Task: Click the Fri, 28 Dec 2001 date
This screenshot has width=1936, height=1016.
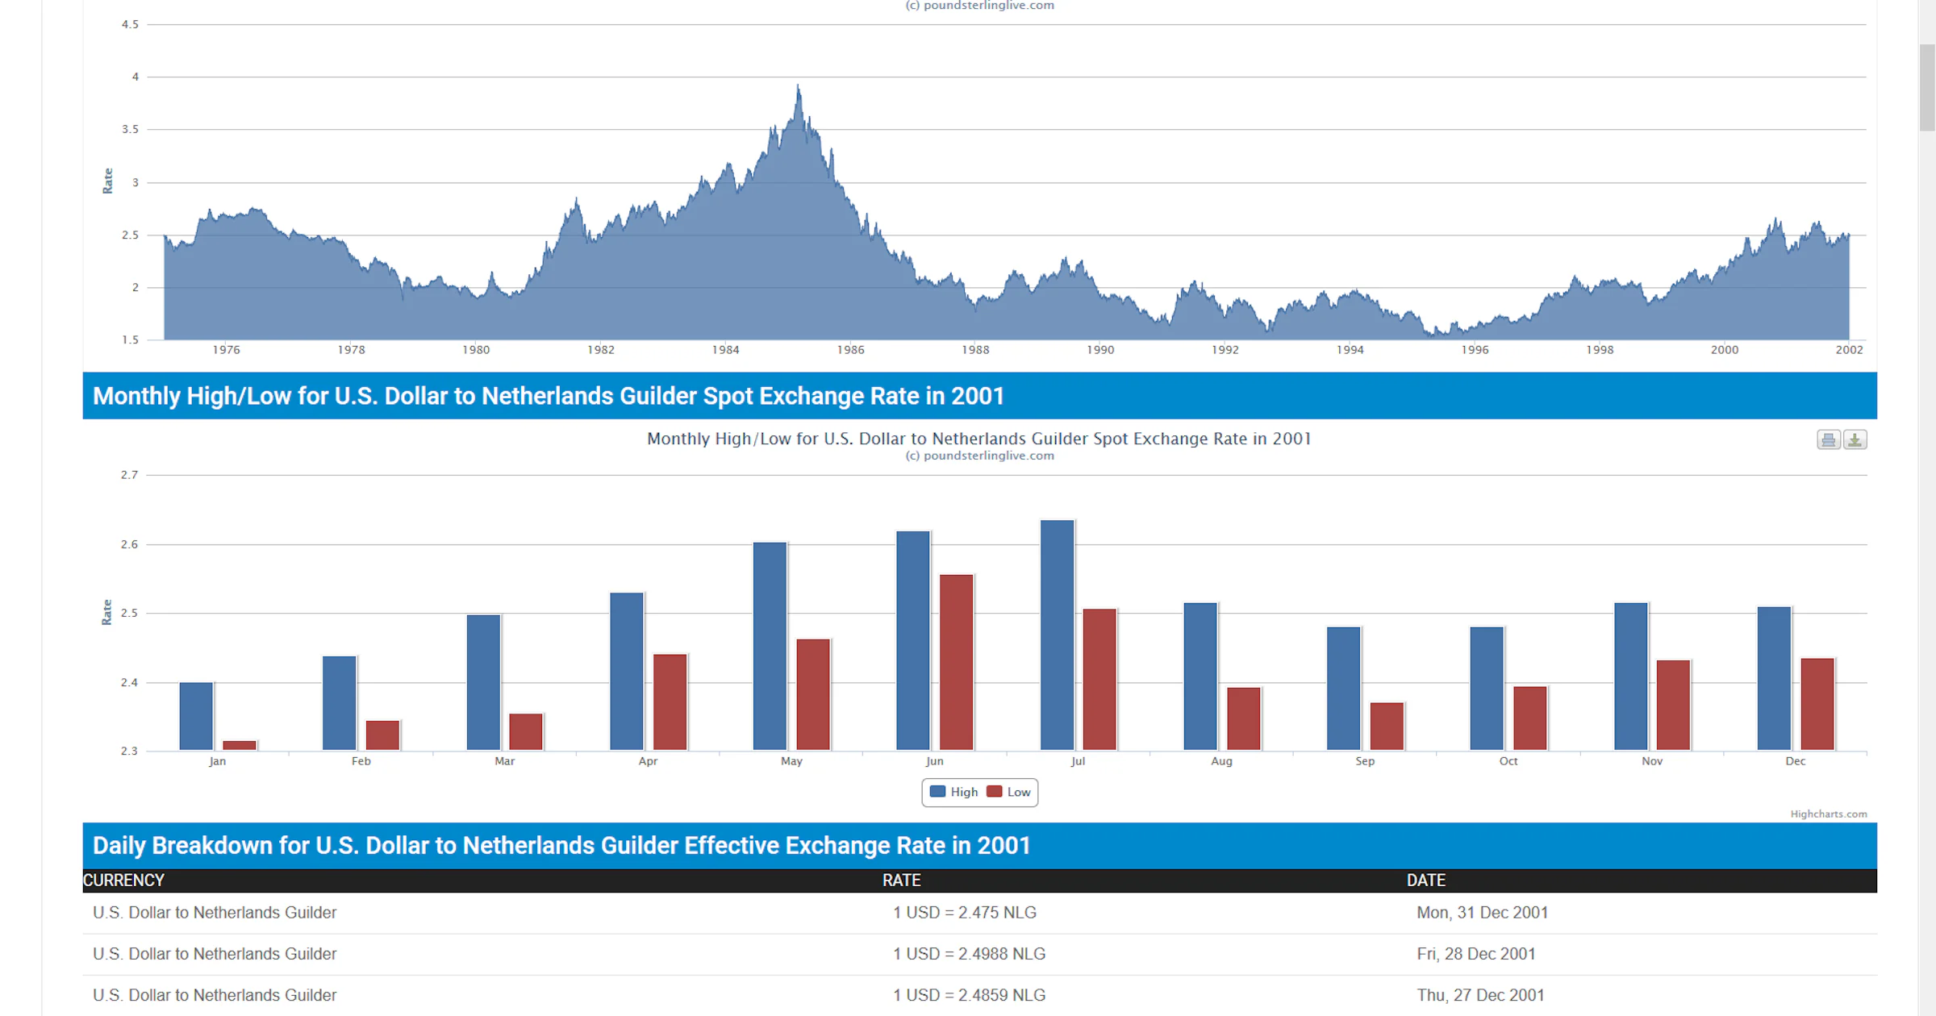Action: pyautogui.click(x=1476, y=954)
